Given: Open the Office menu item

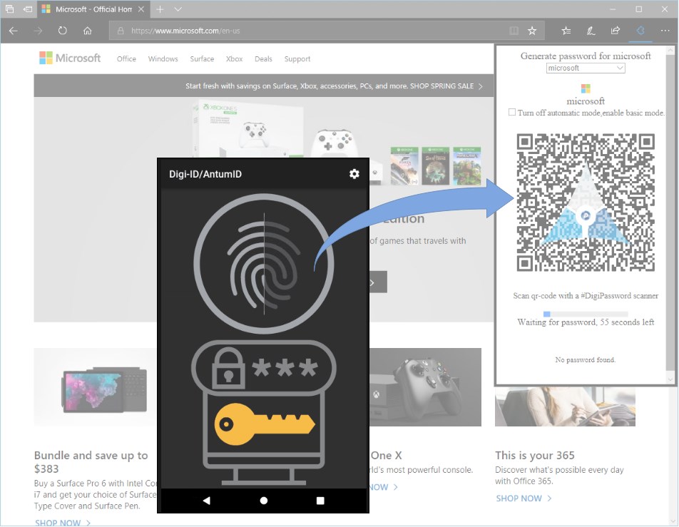Looking at the screenshot, I should [126, 59].
